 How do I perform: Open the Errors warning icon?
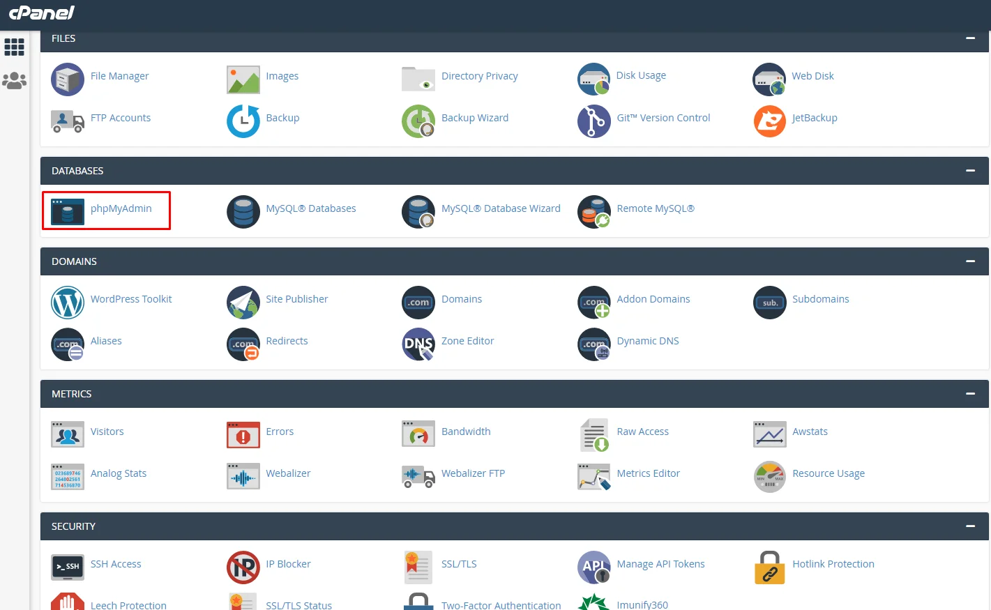[243, 434]
